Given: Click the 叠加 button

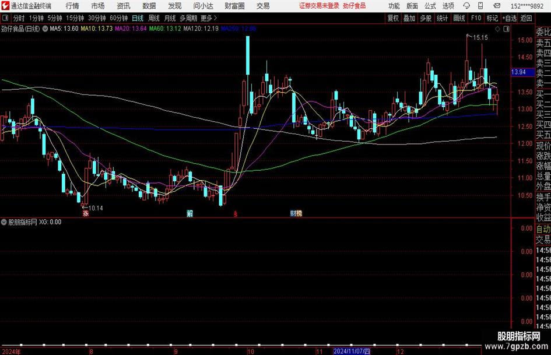Looking at the screenshot, I should coord(409,18).
